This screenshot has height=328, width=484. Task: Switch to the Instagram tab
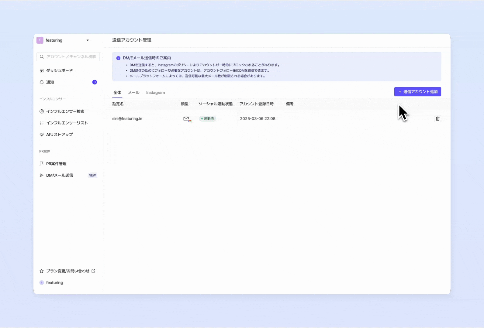coord(155,93)
